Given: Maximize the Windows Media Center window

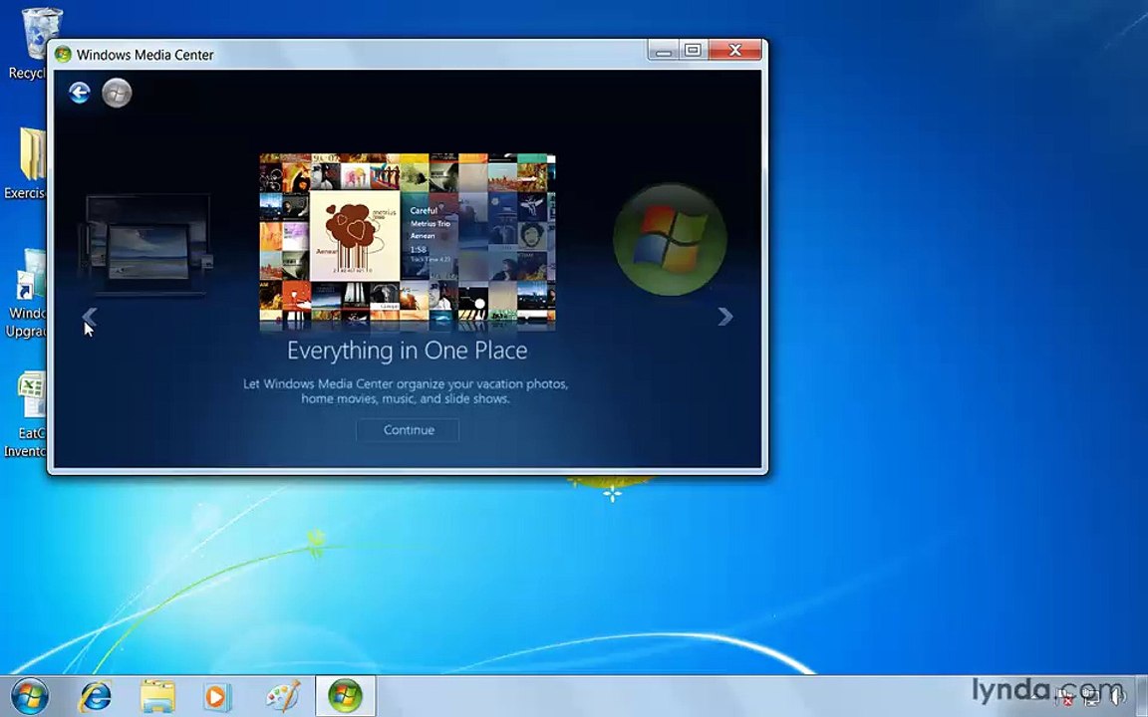Looking at the screenshot, I should tap(693, 51).
